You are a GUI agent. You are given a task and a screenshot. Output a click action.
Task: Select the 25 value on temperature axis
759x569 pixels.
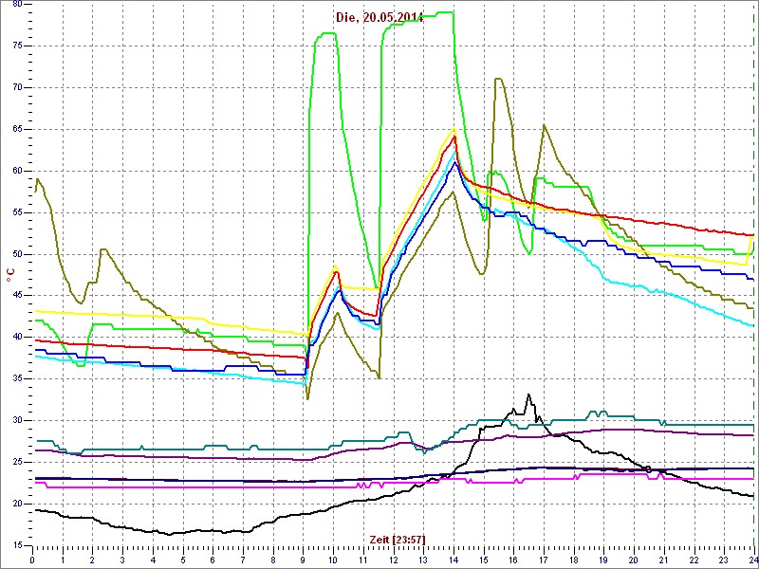click(x=16, y=462)
